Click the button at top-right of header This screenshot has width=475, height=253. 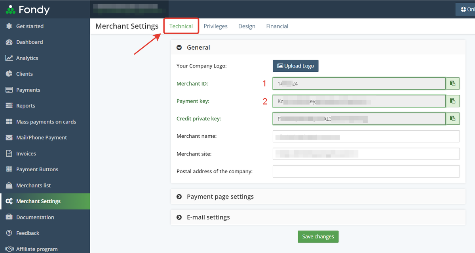coord(465,9)
